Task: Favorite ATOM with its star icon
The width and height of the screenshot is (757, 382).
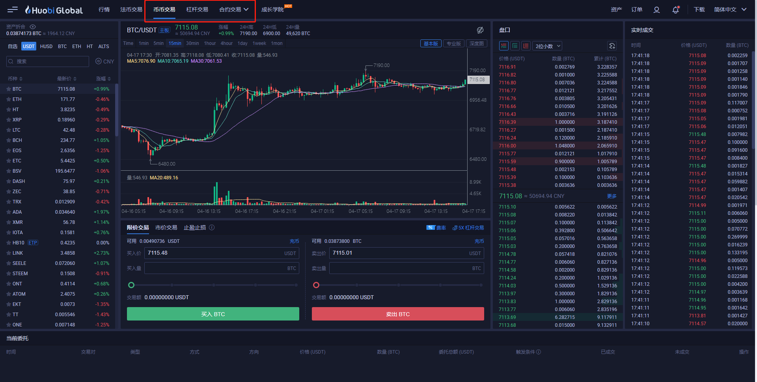Action: coord(9,294)
